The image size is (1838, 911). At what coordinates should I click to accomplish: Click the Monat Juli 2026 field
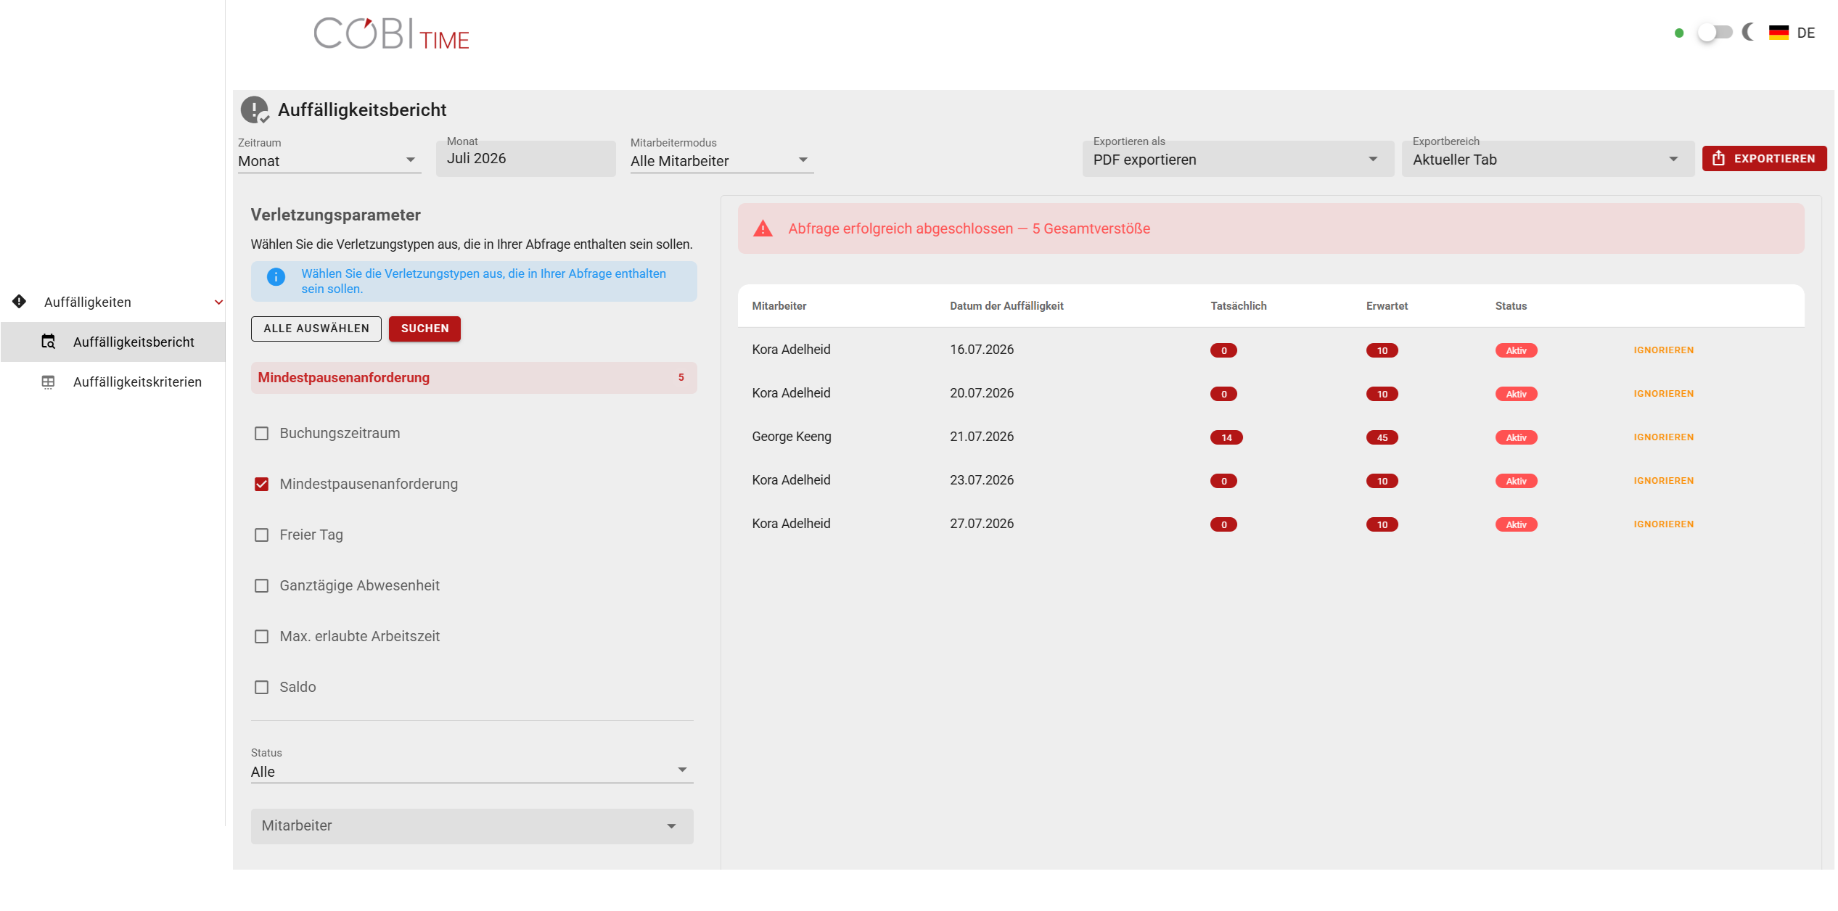[x=525, y=159]
